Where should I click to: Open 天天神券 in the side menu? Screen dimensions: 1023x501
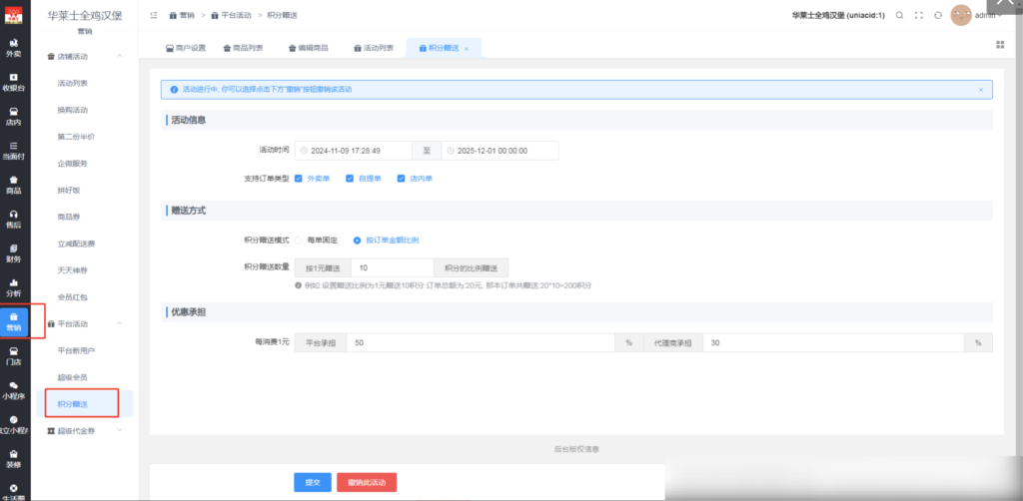click(72, 270)
